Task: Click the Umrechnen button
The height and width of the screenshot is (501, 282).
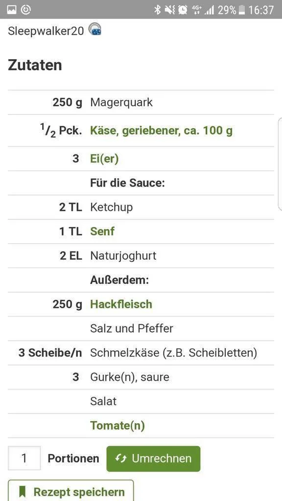Action: (x=153, y=459)
